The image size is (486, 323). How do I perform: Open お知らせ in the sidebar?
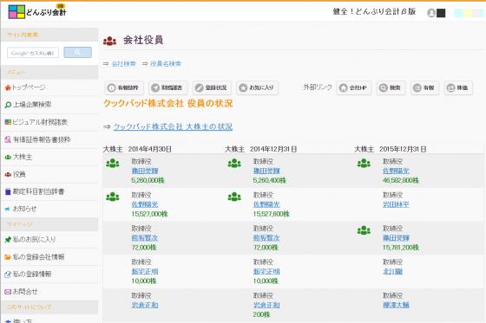point(21,209)
